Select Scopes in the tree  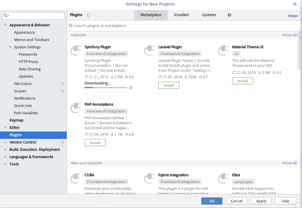point(20,91)
